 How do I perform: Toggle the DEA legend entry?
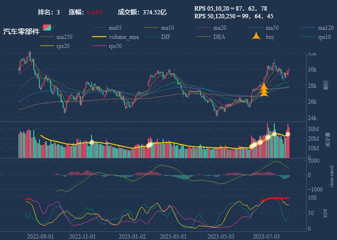tap(211, 37)
